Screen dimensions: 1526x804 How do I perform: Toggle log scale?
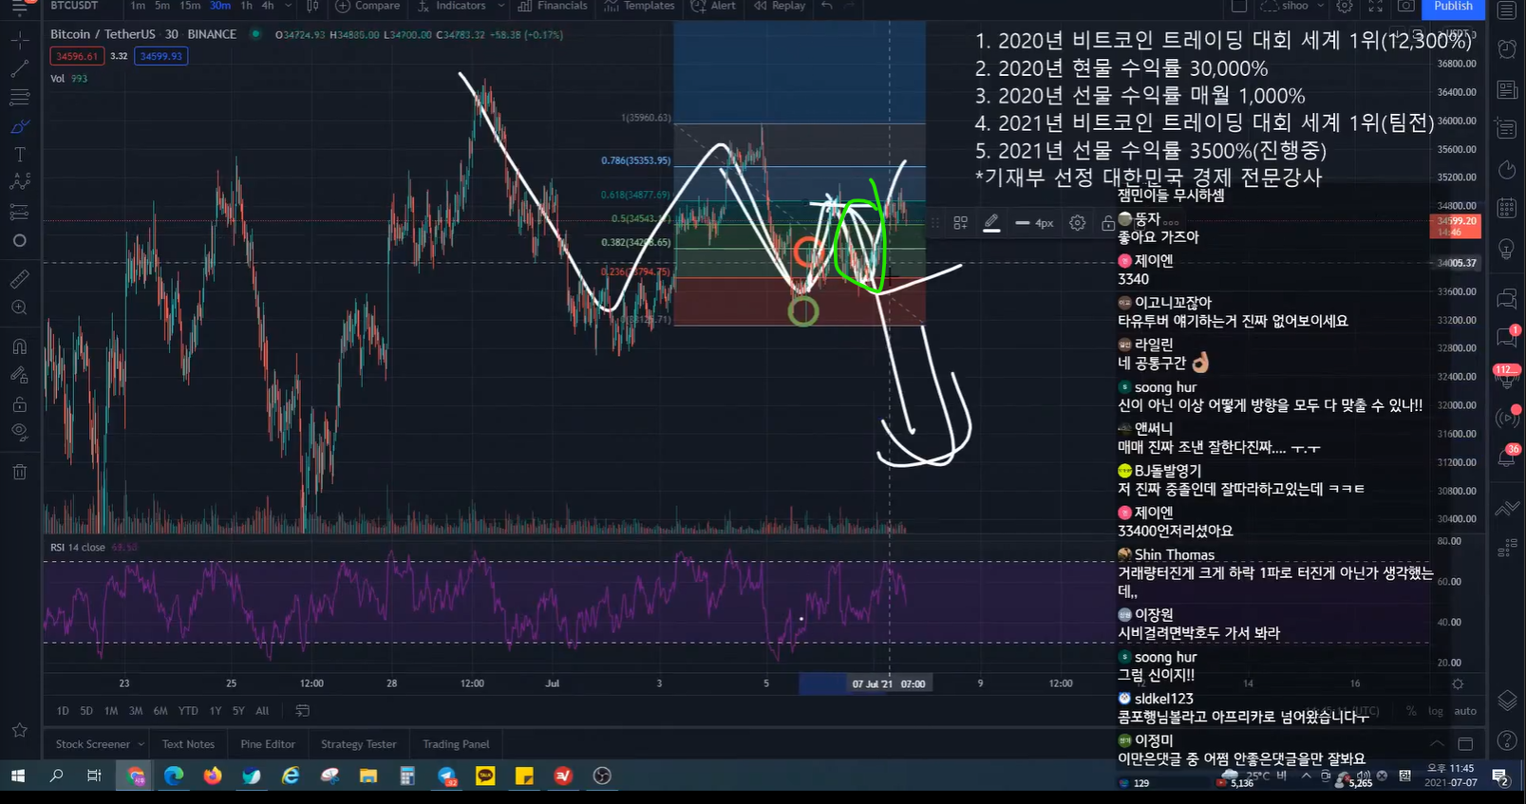click(1435, 711)
